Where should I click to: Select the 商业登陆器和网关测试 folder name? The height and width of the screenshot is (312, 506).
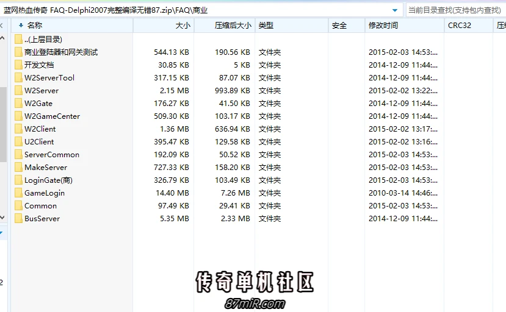pyautogui.click(x=61, y=52)
